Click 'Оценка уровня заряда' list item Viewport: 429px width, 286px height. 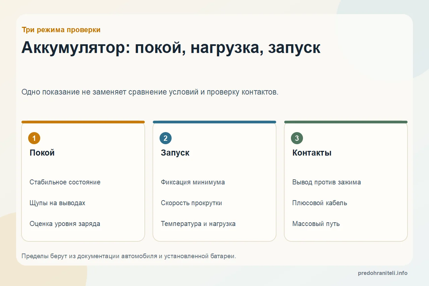point(65,224)
